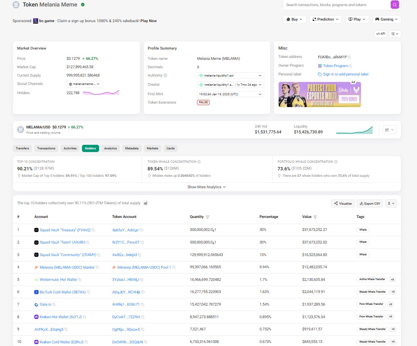Copy the AVPKzX...E3qHg5 account address

66,329
